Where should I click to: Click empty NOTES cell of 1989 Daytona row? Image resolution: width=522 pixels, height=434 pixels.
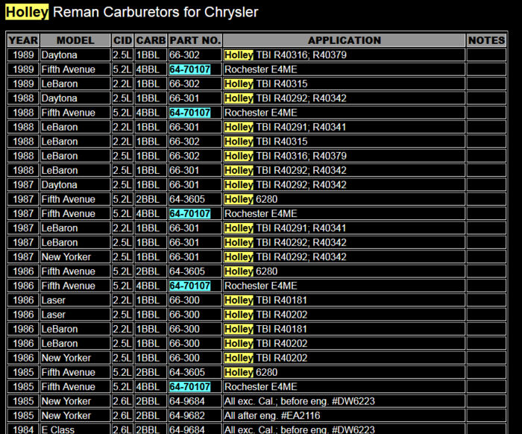click(x=486, y=55)
